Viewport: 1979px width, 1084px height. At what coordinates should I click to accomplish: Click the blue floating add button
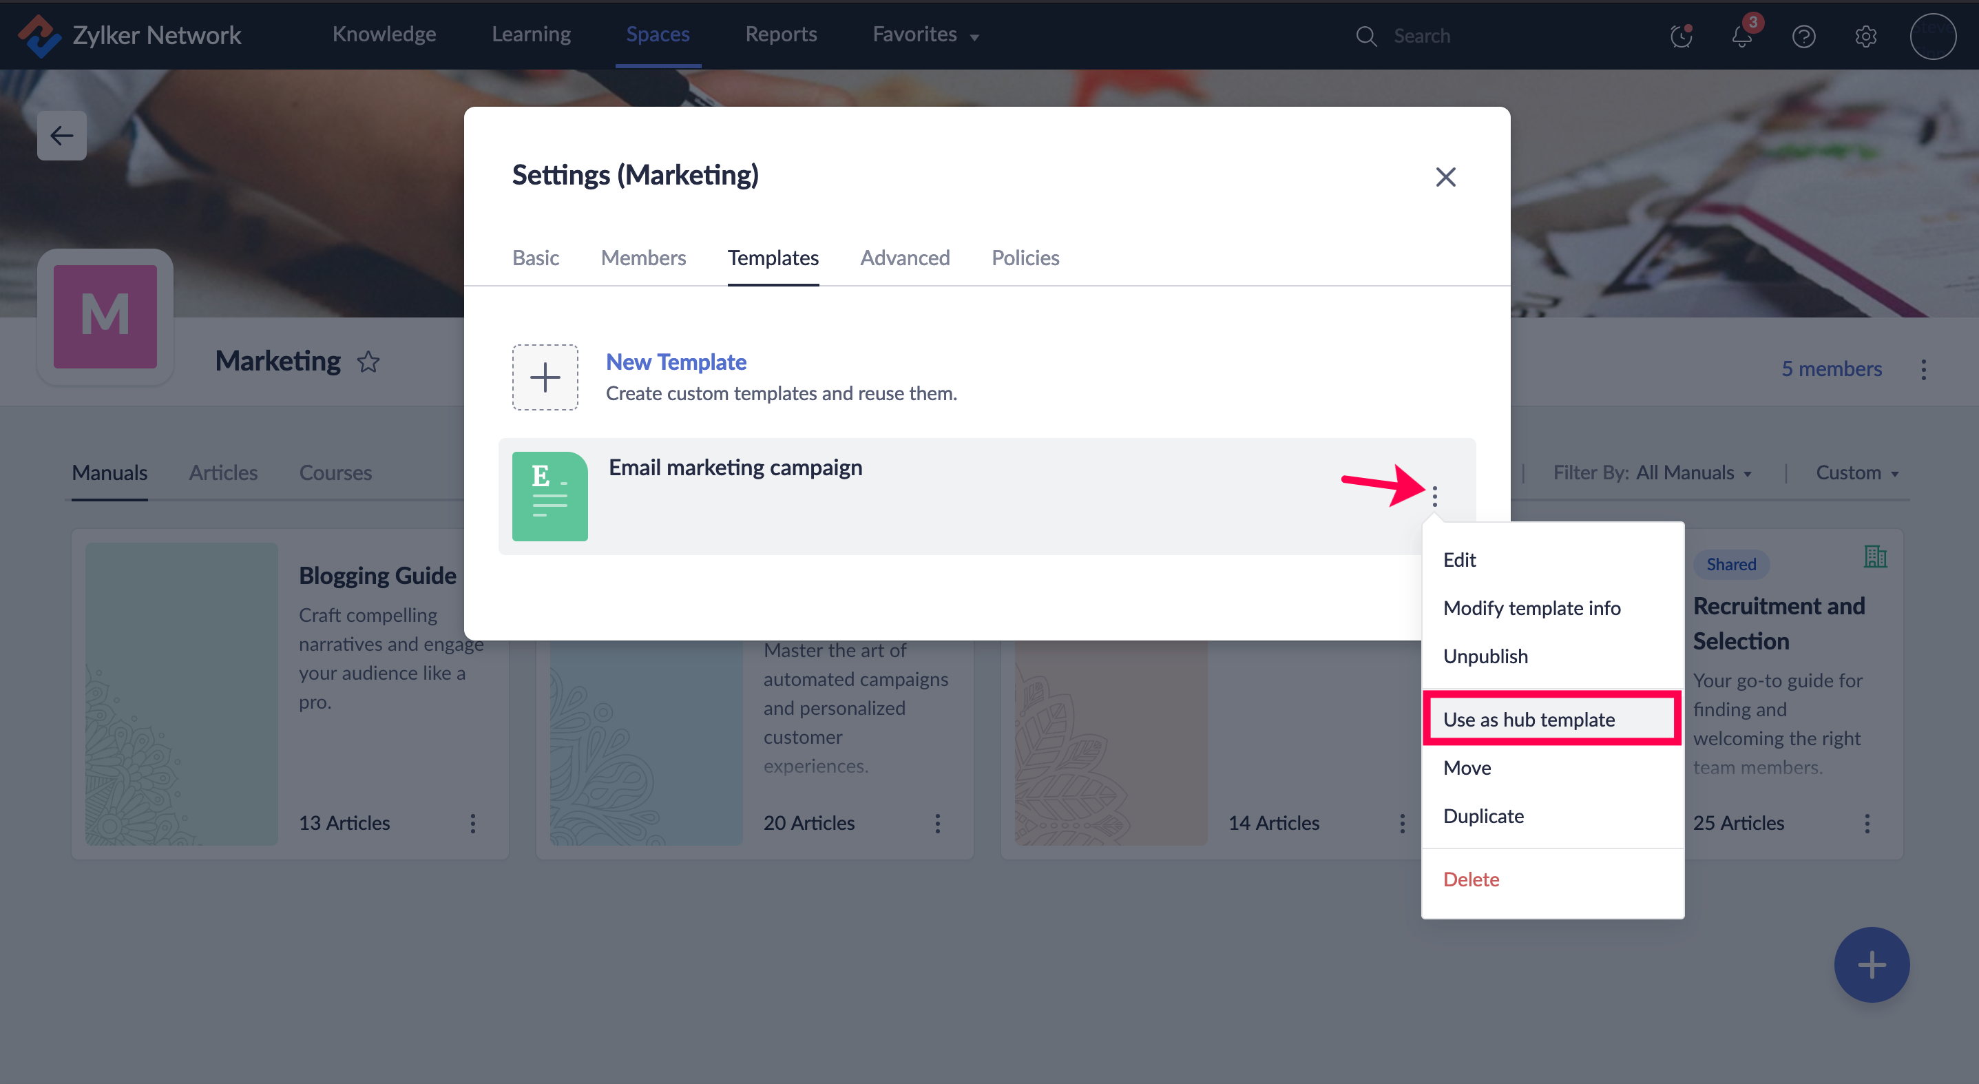(1871, 964)
